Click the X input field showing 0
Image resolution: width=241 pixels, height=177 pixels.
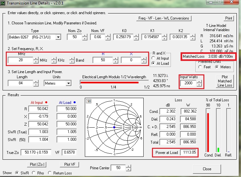[x=131, y=60]
